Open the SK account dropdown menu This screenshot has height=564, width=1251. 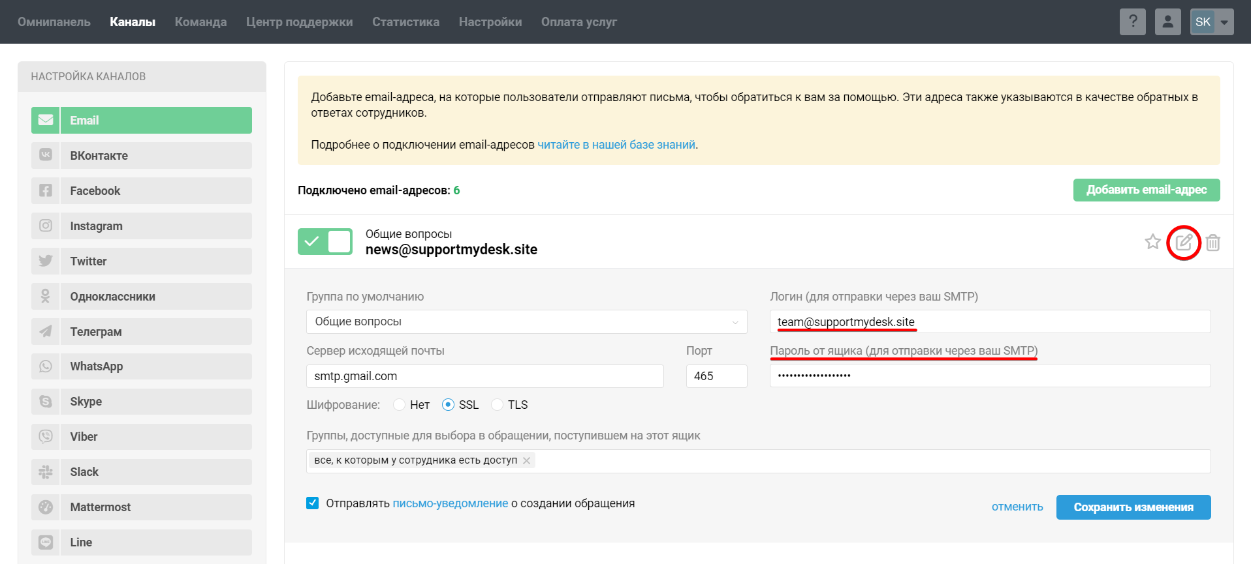(1212, 22)
